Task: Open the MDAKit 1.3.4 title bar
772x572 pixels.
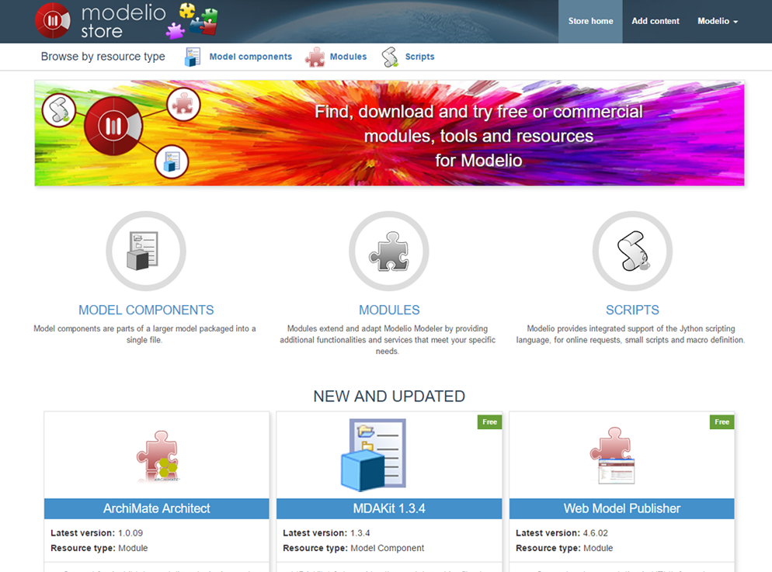Action: click(x=389, y=508)
